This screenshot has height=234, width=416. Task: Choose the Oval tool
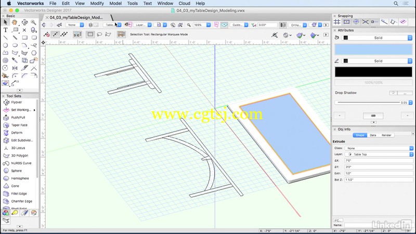(x=15, y=45)
